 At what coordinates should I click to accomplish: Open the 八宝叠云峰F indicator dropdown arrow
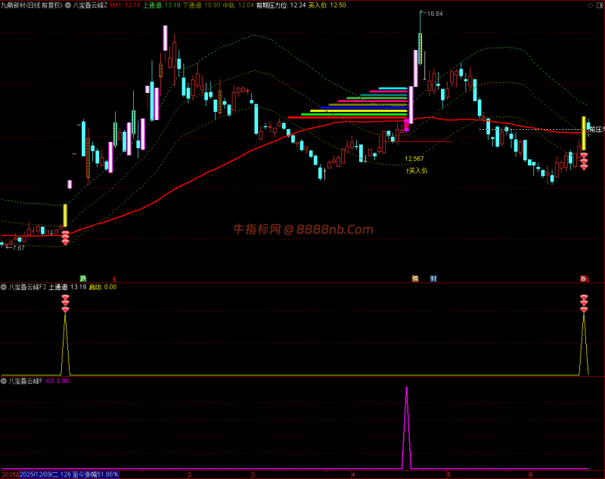pos(4,381)
